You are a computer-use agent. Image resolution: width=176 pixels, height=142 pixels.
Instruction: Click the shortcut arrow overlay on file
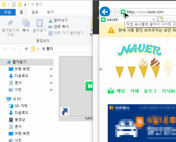[x=65, y=111]
